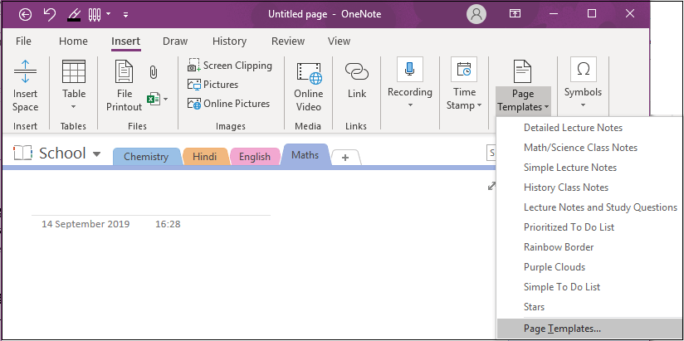684x341 pixels.
Task: Click the touch/mouse mode pens icon
Action: (x=95, y=15)
